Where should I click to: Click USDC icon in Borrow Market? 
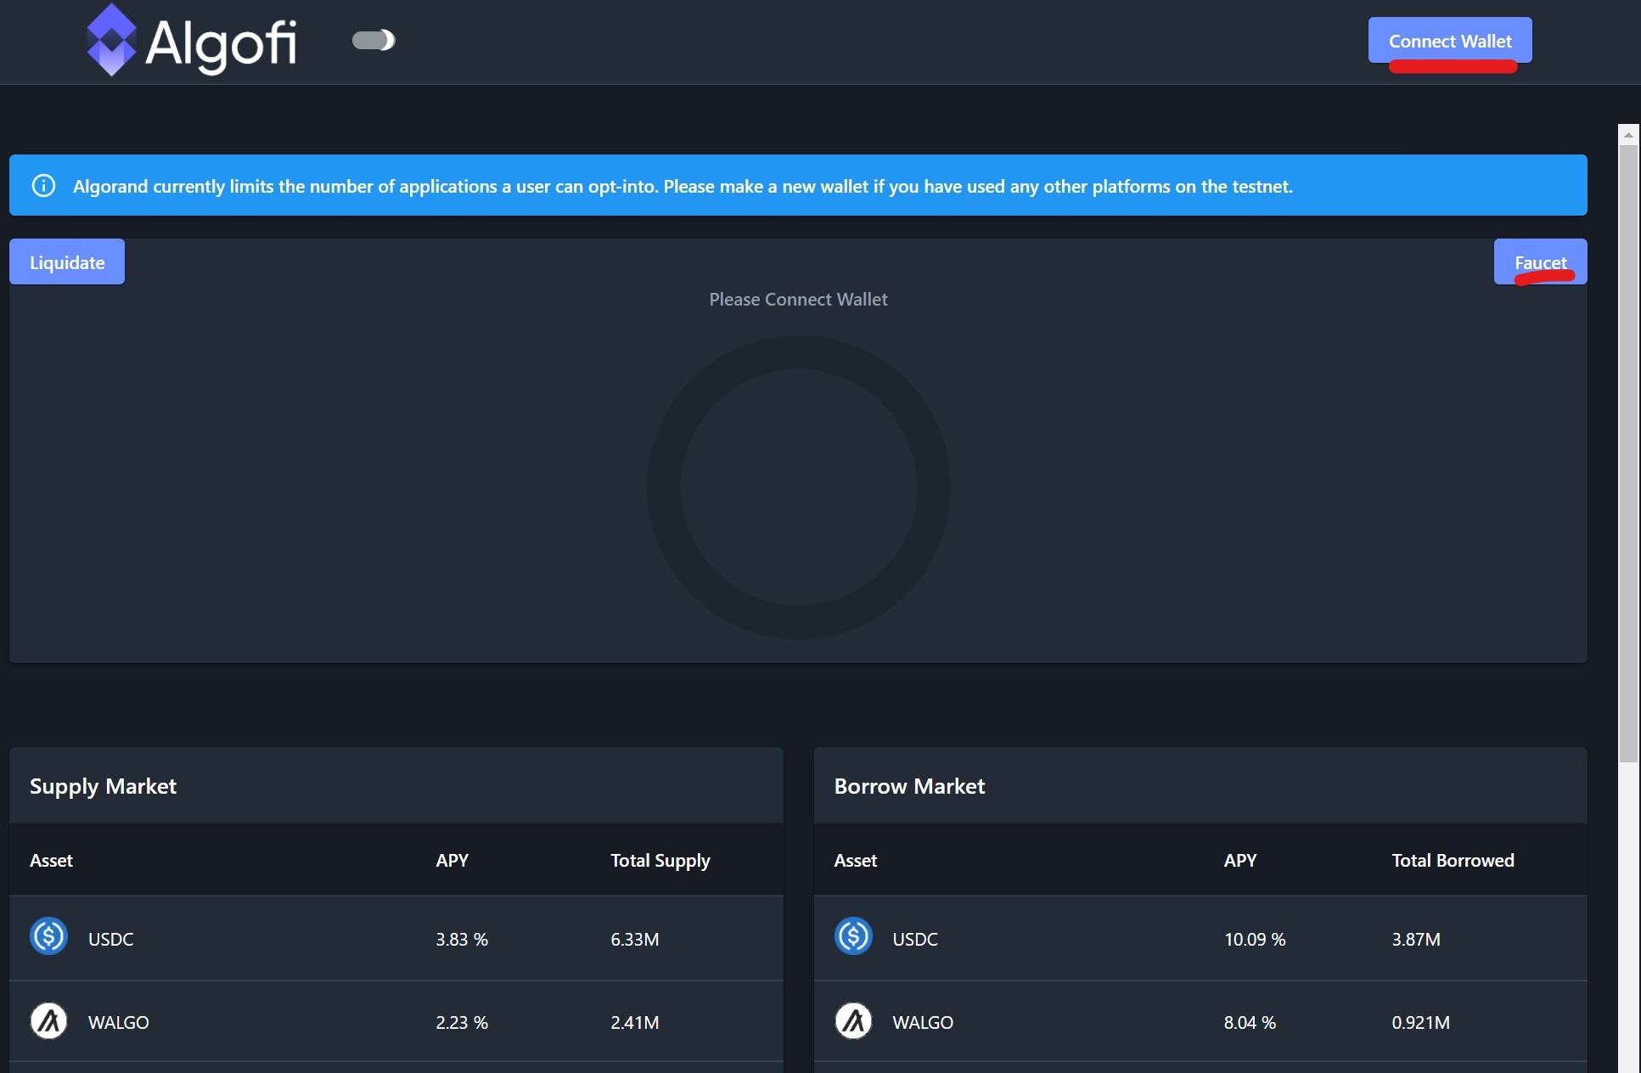[853, 936]
